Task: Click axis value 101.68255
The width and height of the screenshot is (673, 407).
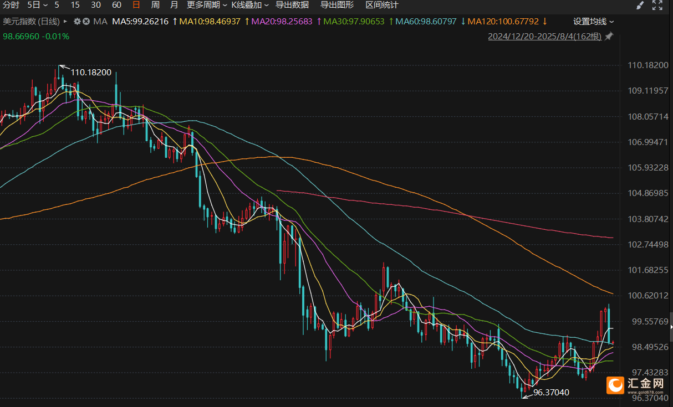Action: [x=648, y=270]
